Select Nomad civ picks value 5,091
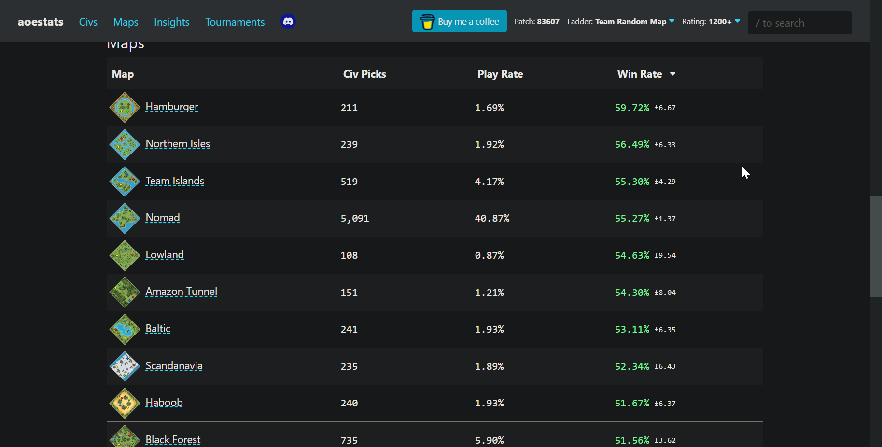This screenshot has height=447, width=882. pyautogui.click(x=355, y=218)
